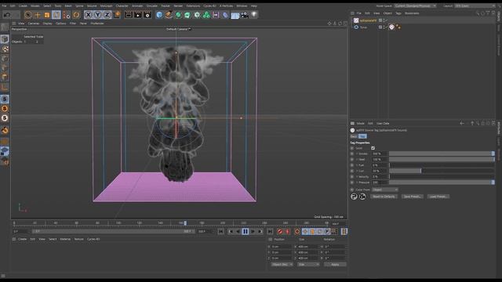
Task: Click the Light bulb icon
Action: coord(254,15)
